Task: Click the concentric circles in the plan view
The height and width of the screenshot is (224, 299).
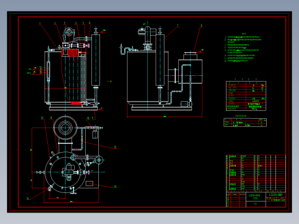Action: click(x=65, y=128)
